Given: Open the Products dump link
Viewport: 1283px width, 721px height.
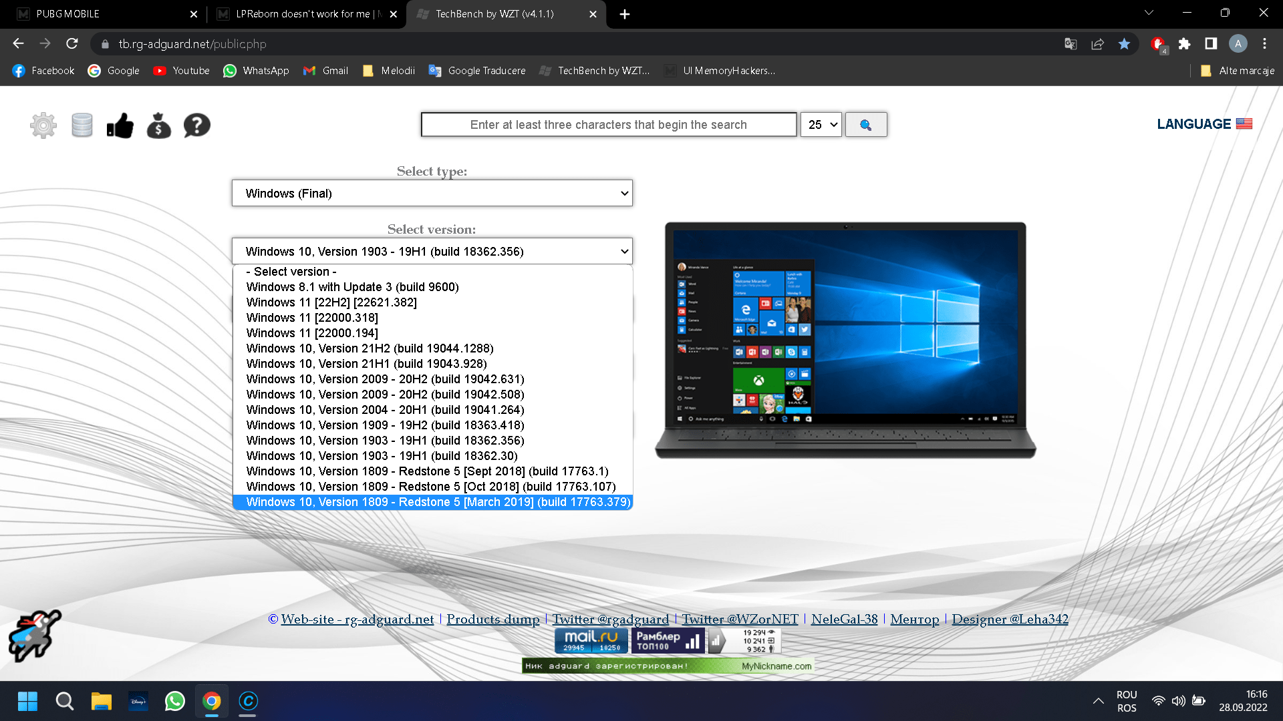Looking at the screenshot, I should click(493, 620).
